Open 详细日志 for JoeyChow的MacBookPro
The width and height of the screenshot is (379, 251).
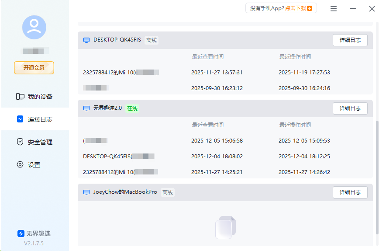(x=350, y=192)
